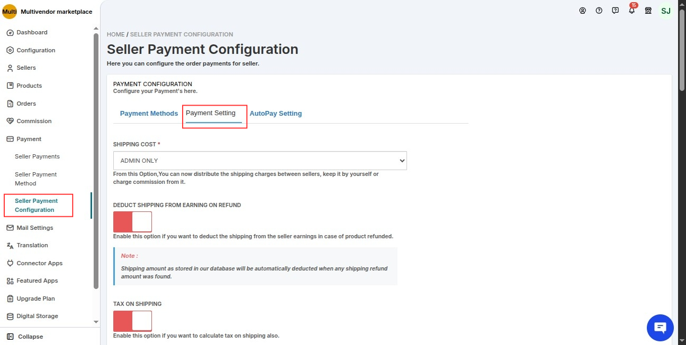Open the Shipping Cost dropdown
Screen dimensions: 686x345
pyautogui.click(x=260, y=161)
